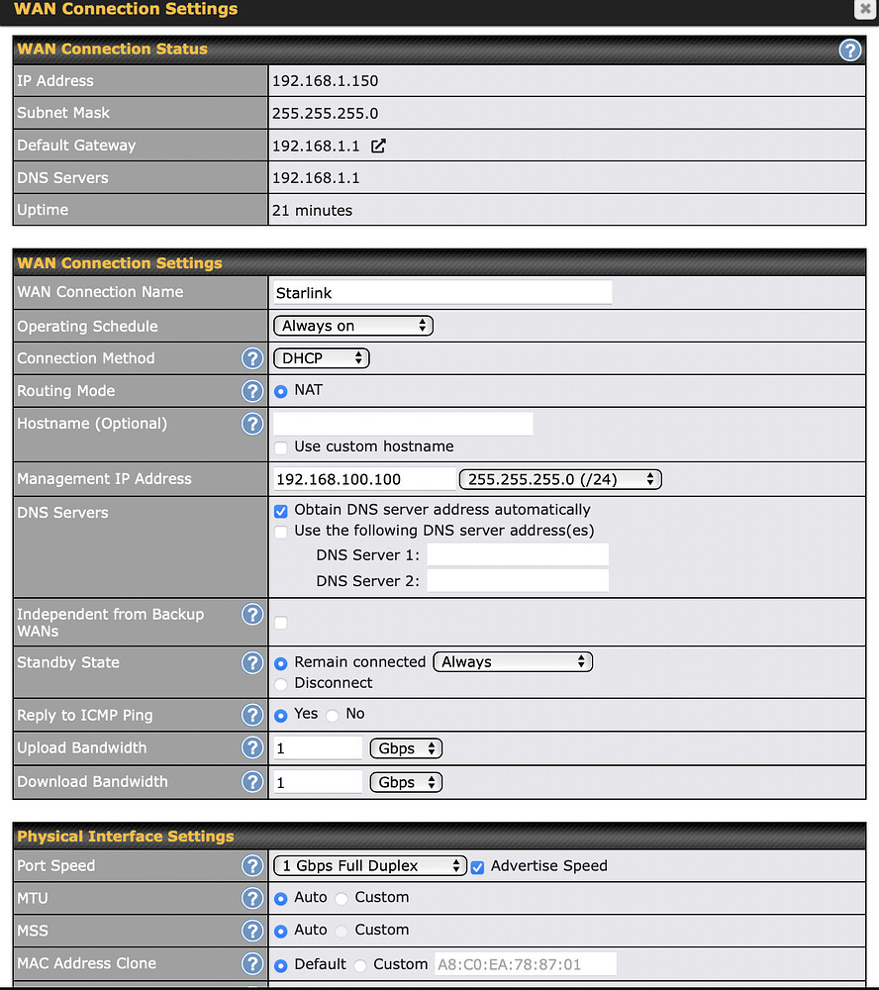This screenshot has height=990, width=879.
Task: Check the Use custom hostname box
Action: coord(279,446)
